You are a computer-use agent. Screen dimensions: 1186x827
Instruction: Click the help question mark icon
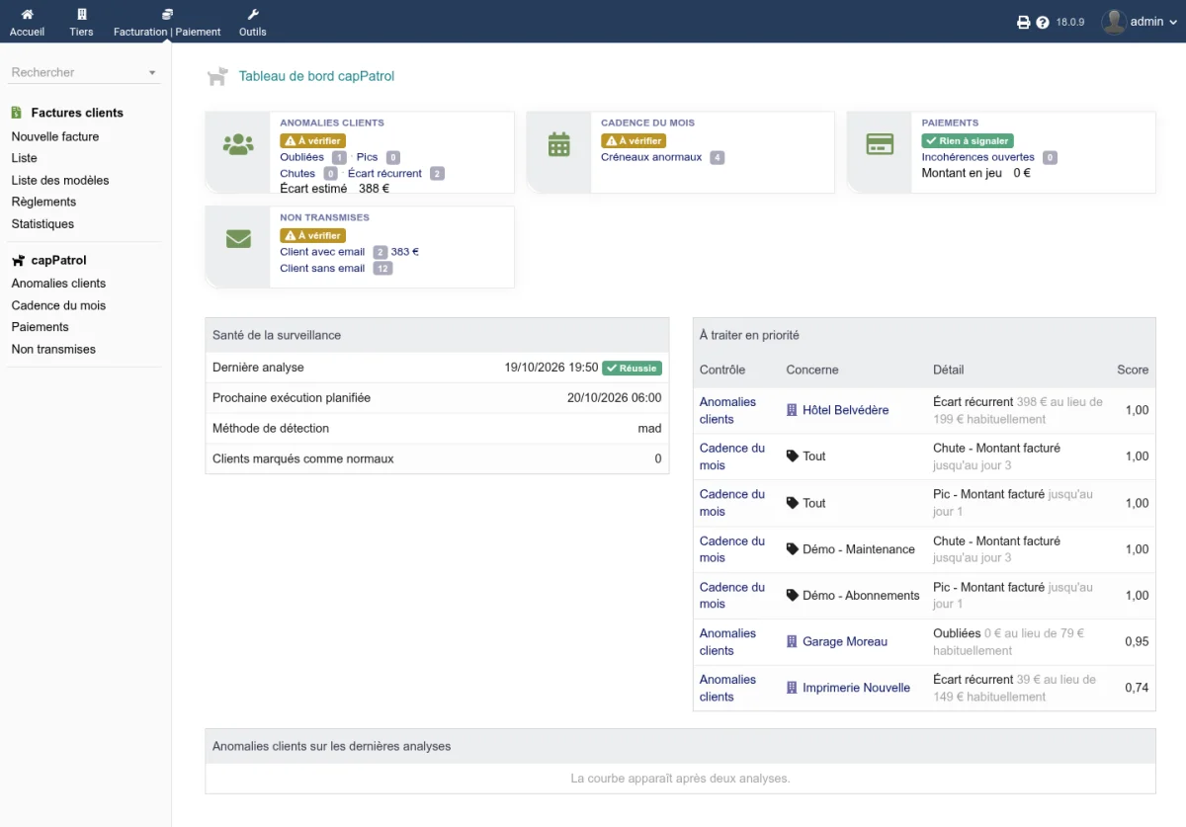1043,22
